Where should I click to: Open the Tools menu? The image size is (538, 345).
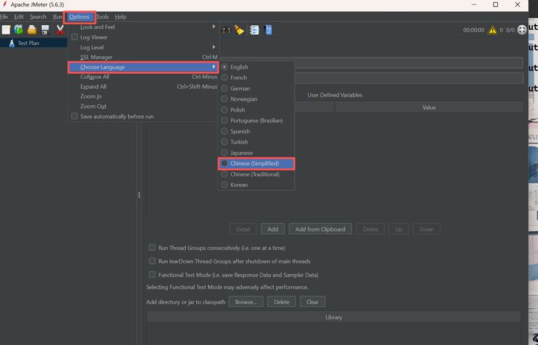(x=102, y=17)
